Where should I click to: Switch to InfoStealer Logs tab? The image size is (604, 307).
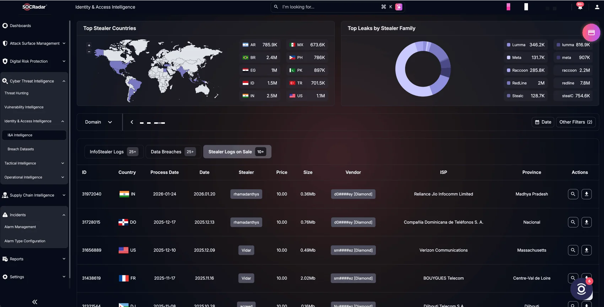click(x=114, y=152)
